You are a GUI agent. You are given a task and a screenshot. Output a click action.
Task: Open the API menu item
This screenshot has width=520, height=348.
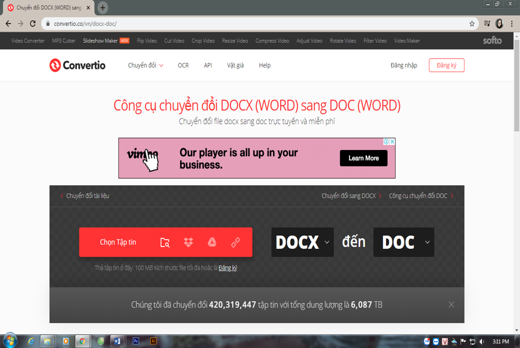click(x=207, y=65)
